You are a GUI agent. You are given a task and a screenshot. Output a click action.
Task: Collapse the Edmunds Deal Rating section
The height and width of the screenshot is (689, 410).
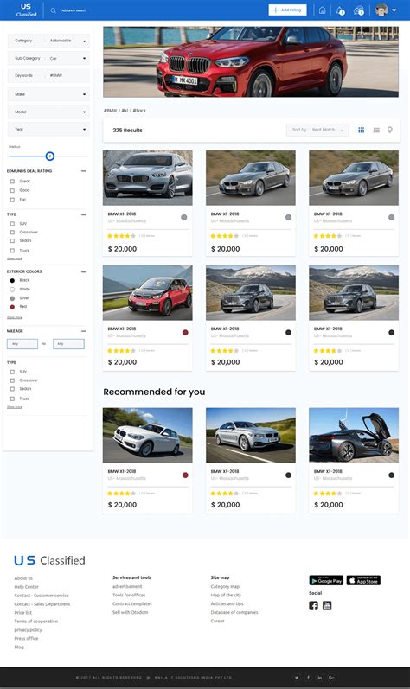(84, 171)
